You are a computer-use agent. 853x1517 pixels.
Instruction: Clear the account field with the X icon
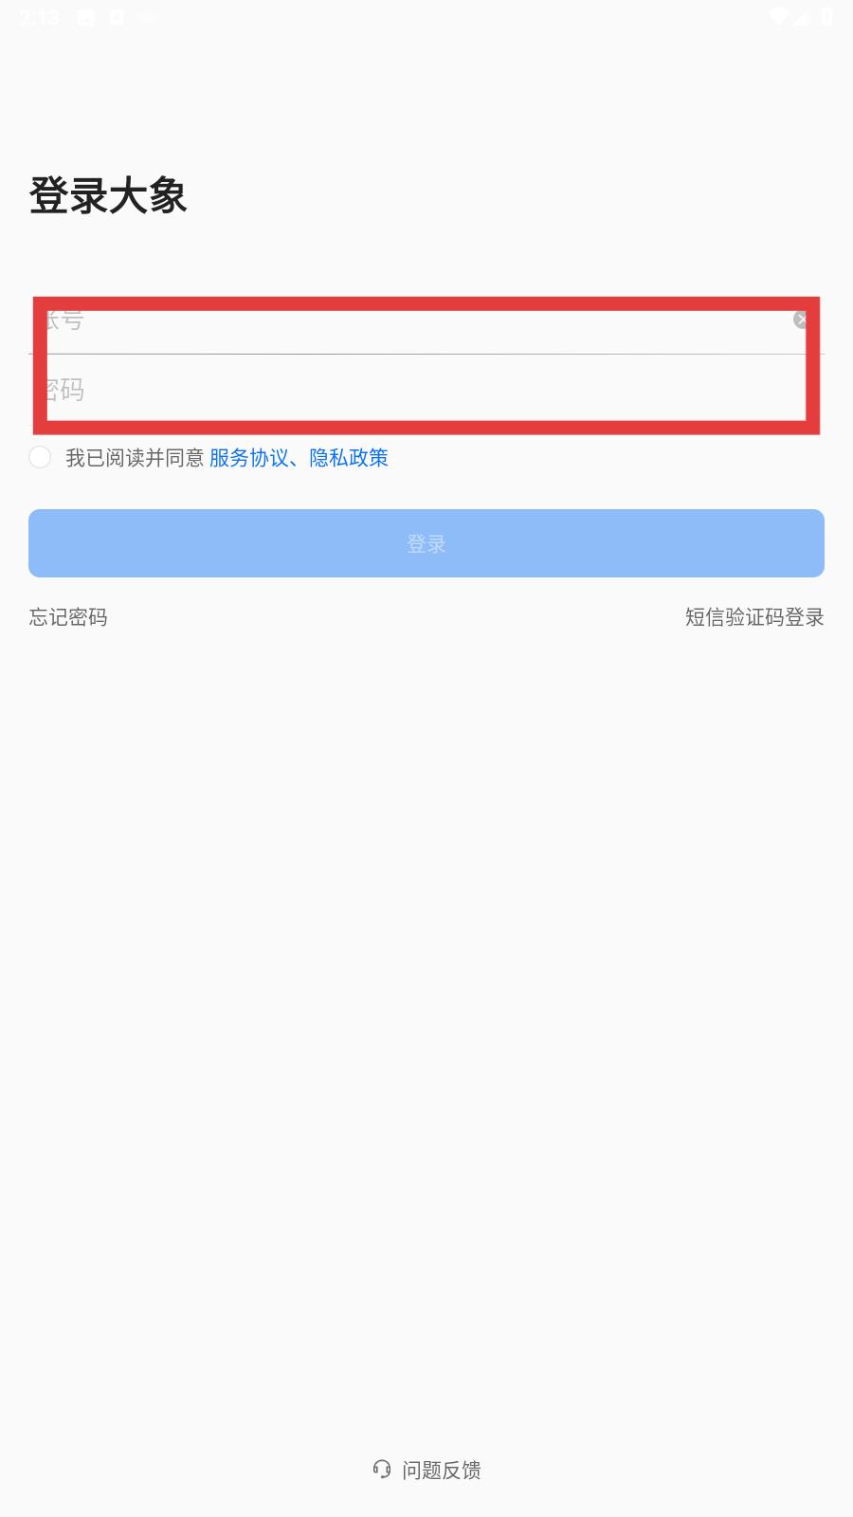pos(801,320)
